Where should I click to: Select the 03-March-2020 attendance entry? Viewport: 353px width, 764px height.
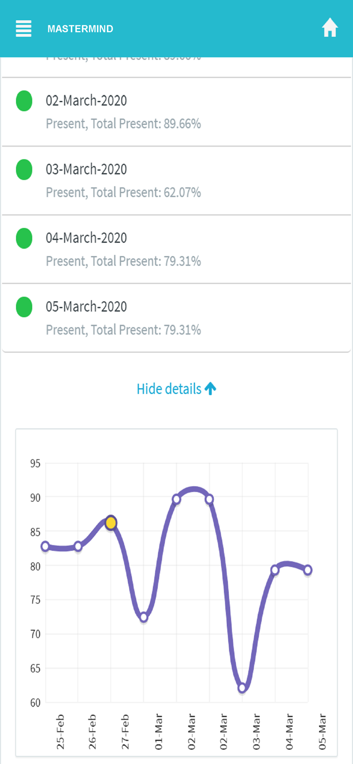coord(176,181)
